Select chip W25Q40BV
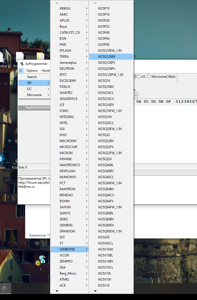Screen dimensions: 197x300 click(111, 171)
